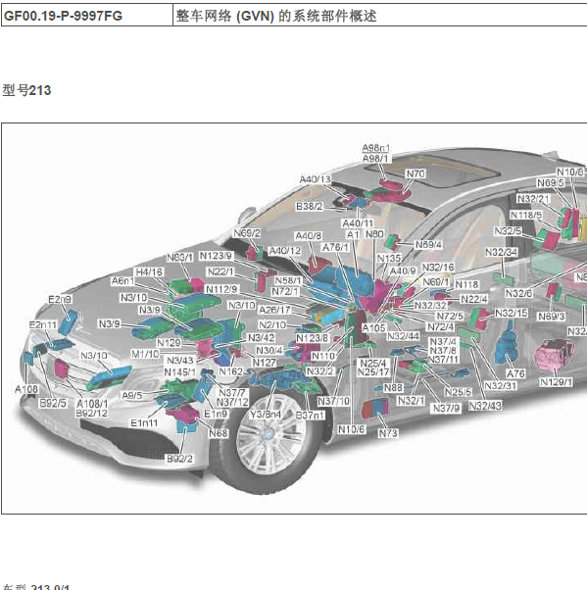Click the N123/8 component label
The image size is (587, 590).
coord(312,338)
